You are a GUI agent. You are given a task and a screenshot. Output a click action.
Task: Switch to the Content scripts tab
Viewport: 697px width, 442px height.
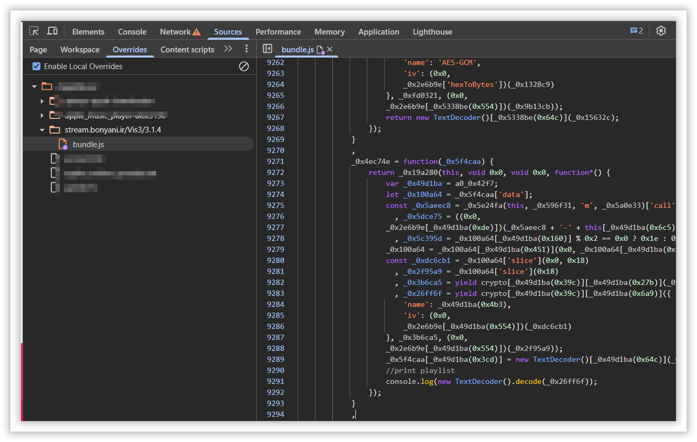[x=187, y=50]
